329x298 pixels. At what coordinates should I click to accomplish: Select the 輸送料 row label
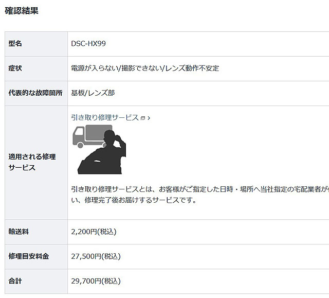point(19,232)
